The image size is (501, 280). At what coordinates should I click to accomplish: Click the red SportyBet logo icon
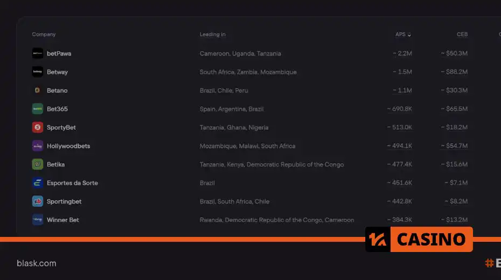tap(37, 128)
